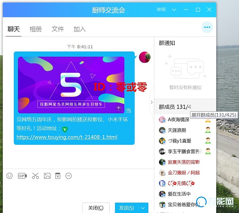Click the 群通知 heading
239x213 pixels.
167,43
